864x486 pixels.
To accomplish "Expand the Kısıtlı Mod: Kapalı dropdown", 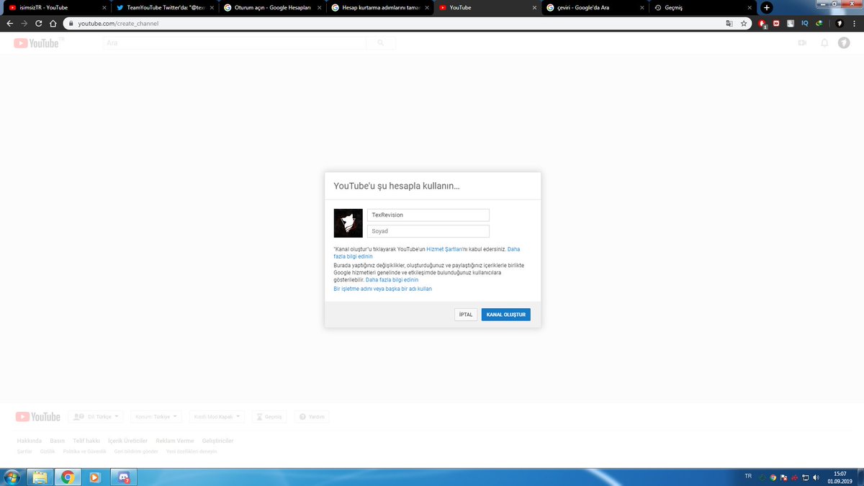I will click(217, 417).
